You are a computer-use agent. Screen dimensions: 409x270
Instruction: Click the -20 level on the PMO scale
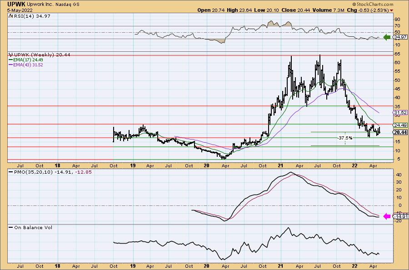pos(398,221)
